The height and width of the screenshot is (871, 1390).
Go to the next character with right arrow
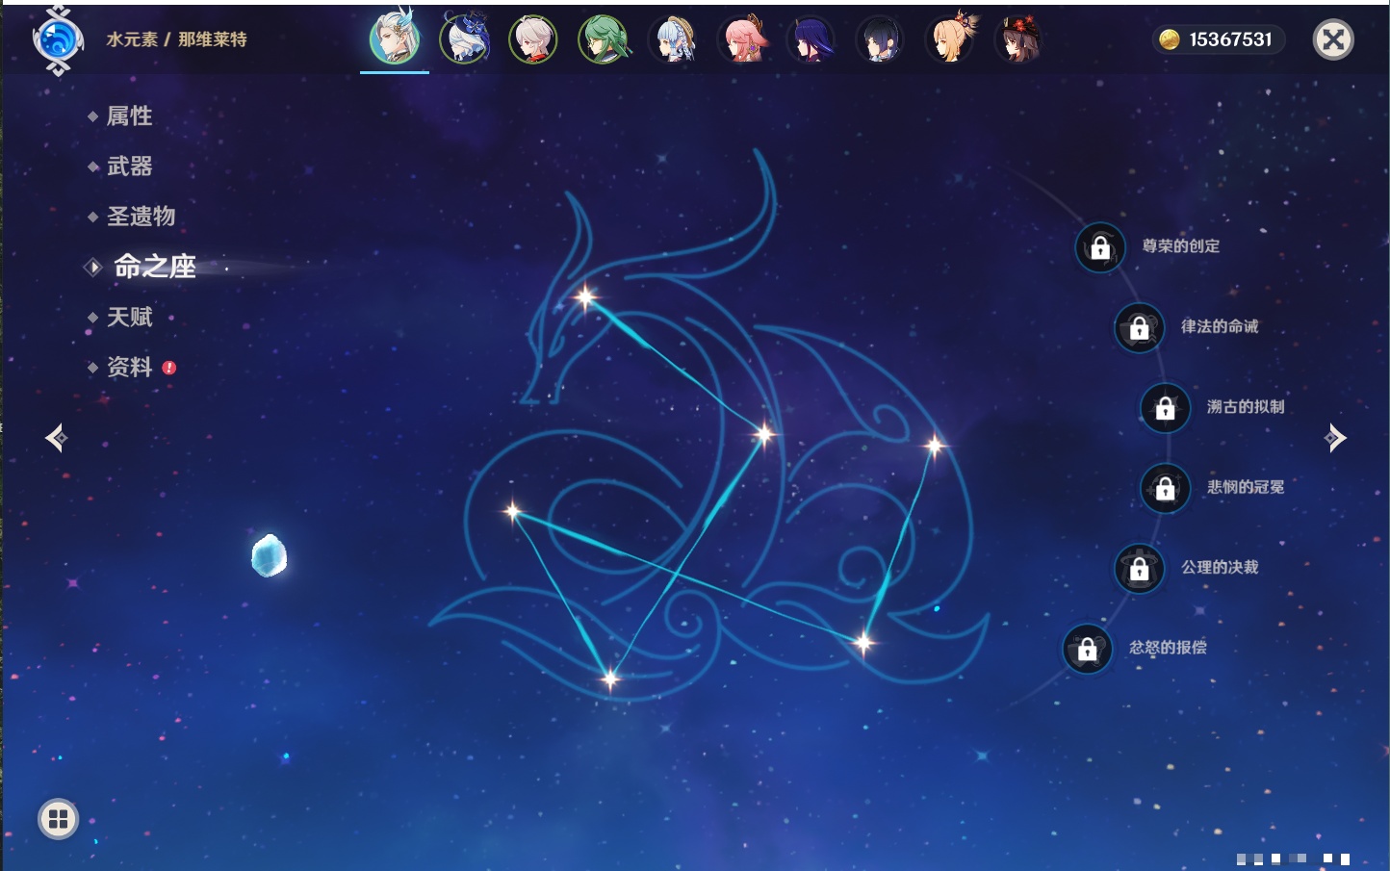click(x=1335, y=438)
